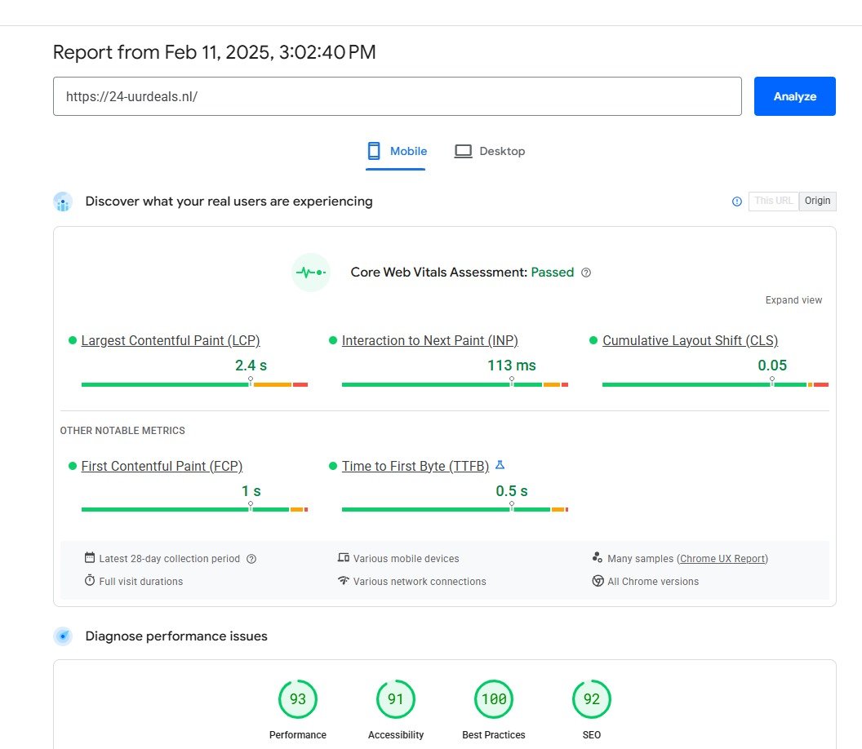
Task: Click the Diagnose performance issues section icon
Action: (x=63, y=636)
